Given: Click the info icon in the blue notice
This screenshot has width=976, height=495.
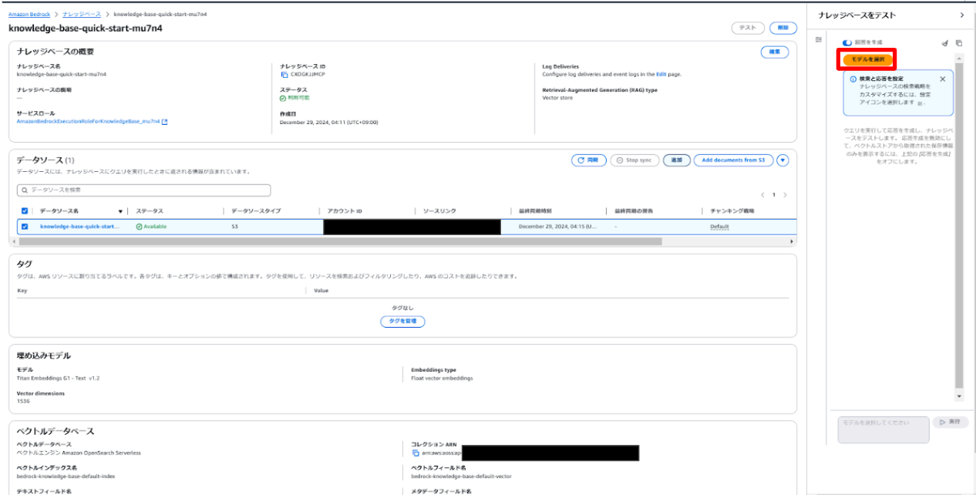Looking at the screenshot, I should pyautogui.click(x=853, y=79).
